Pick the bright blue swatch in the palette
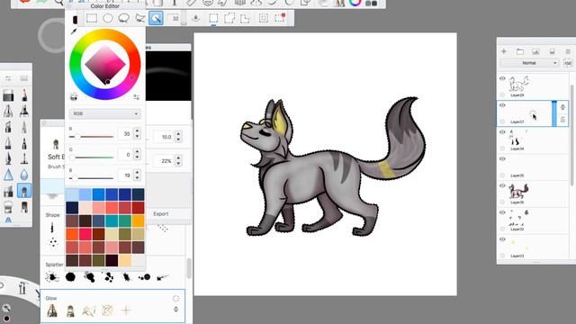576x324 pixels. [x=98, y=194]
